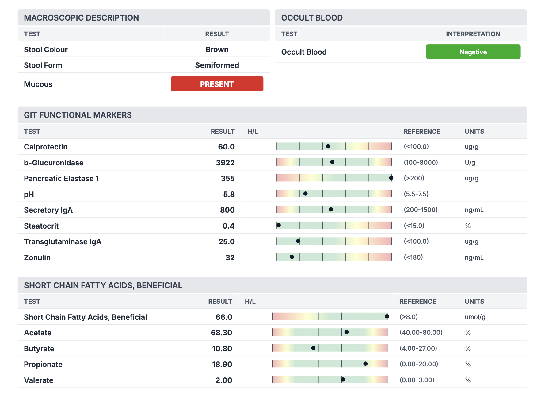The width and height of the screenshot is (545, 394).
Task: Click the Short Chain Fatty Acids, Beneficial header
Action: click(x=103, y=285)
